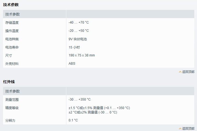
Task: Click the up-arrow icon below 外壳材料 row
Action: point(180,72)
